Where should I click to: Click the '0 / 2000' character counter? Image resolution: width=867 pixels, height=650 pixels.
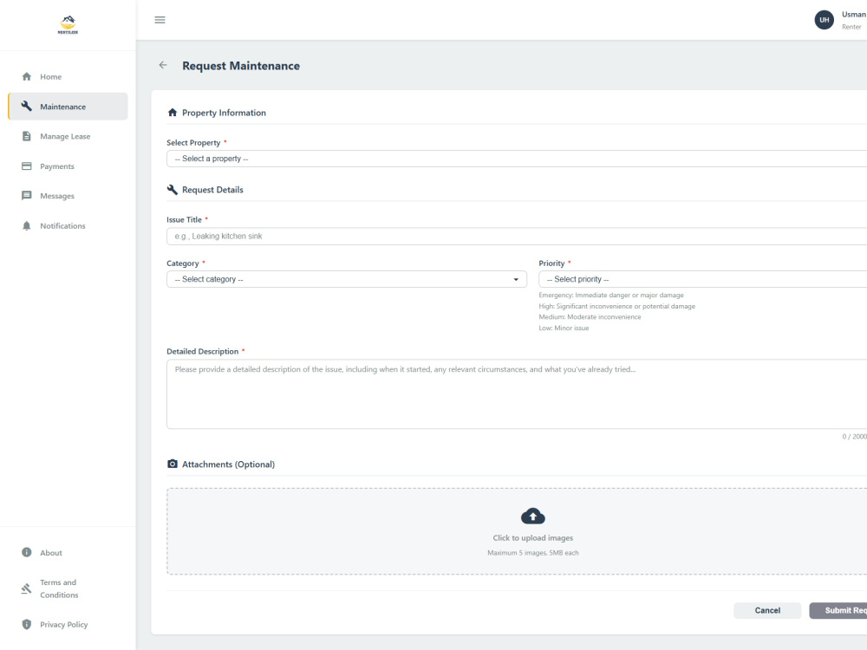coord(854,437)
